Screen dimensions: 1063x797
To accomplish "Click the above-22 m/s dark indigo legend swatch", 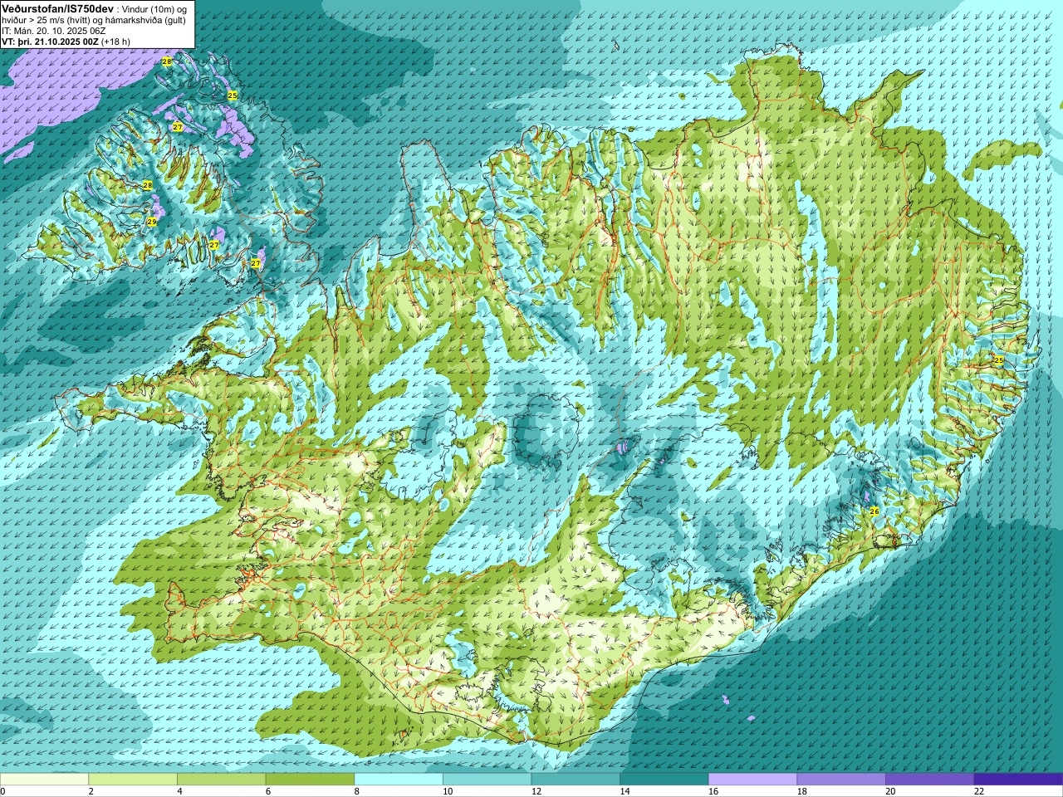I will (1018, 780).
